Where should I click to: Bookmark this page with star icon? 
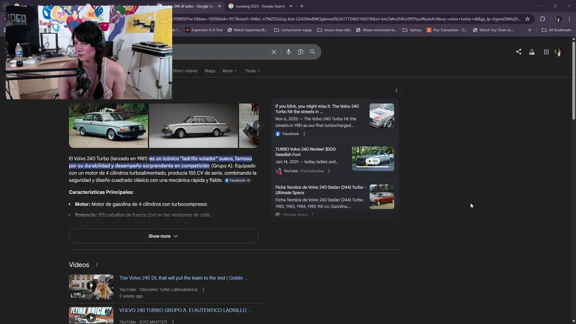(x=527, y=19)
